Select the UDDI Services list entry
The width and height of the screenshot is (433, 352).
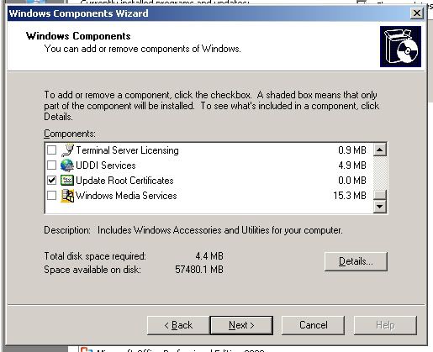209,165
